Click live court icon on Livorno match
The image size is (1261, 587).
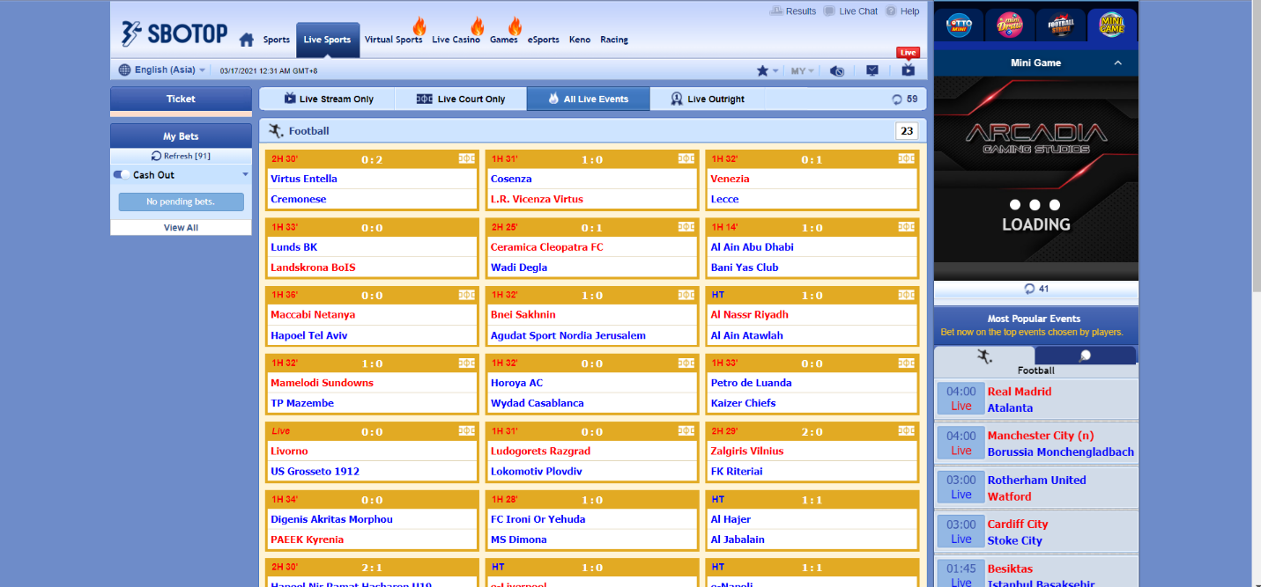[467, 431]
